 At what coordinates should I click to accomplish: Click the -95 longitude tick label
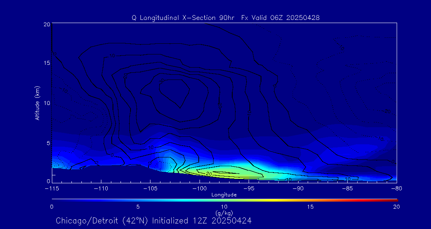[249, 189]
